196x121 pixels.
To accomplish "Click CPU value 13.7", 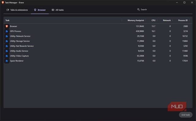I will 153,26.
